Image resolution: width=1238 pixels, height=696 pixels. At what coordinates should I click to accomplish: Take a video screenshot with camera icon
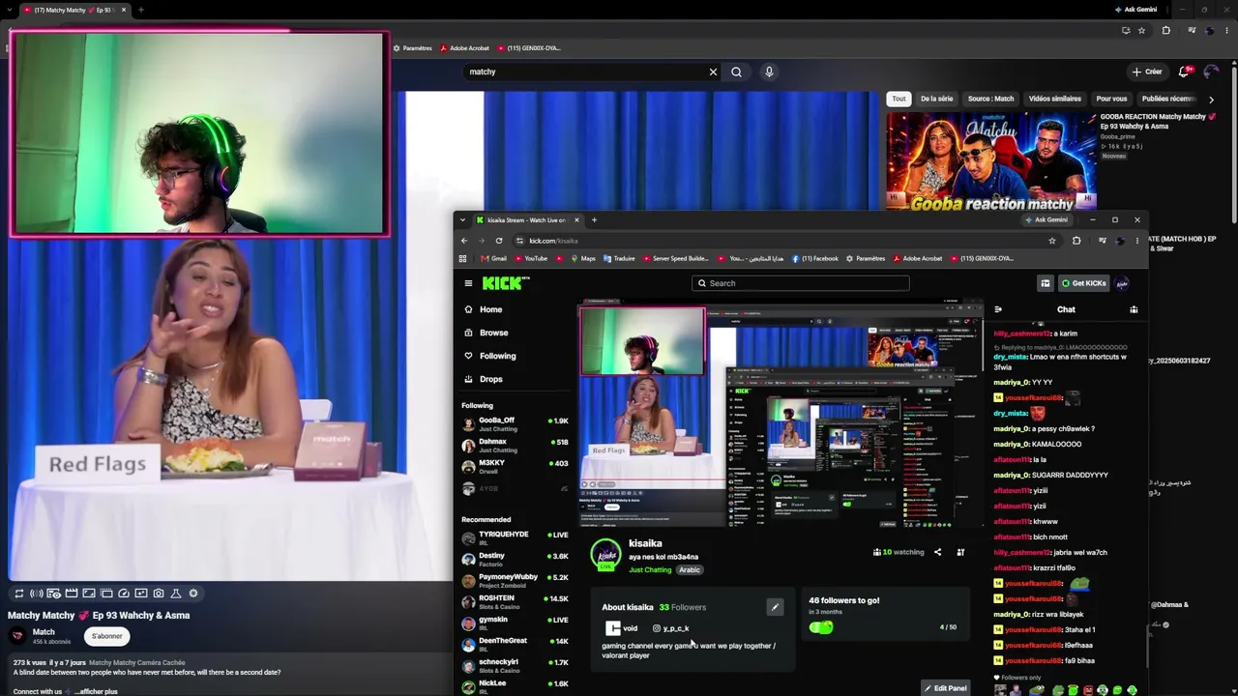(159, 594)
